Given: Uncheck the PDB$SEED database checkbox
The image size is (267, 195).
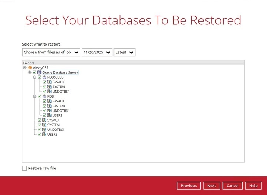Looking at the screenshot, I should (x=39, y=77).
